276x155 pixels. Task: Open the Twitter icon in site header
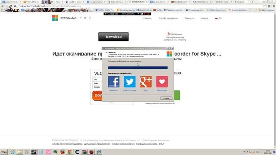(85, 18)
